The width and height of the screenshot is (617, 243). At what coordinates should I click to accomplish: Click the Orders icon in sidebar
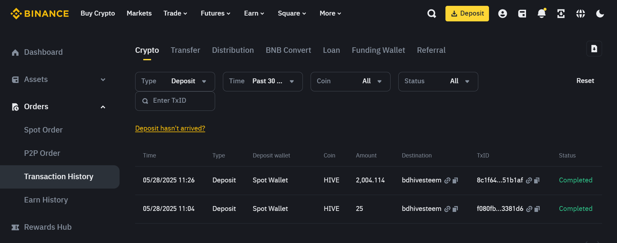click(15, 107)
